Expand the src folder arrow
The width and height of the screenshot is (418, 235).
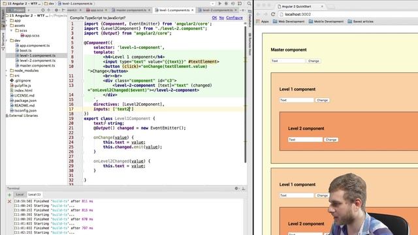click(x=7, y=76)
